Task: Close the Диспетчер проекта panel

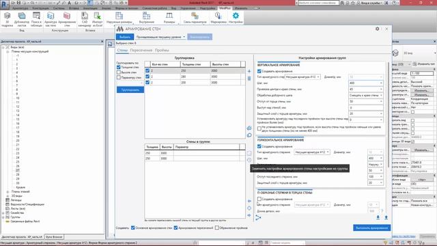Action: [x=102, y=41]
